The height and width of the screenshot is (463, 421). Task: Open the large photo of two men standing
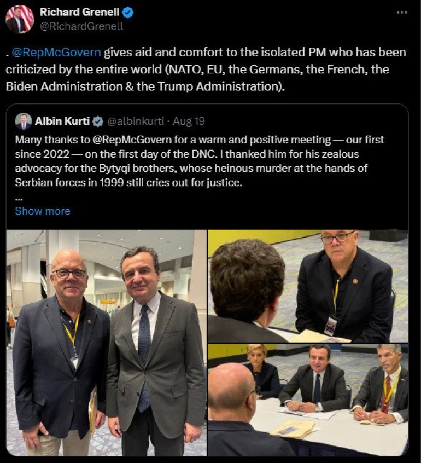[x=107, y=343]
